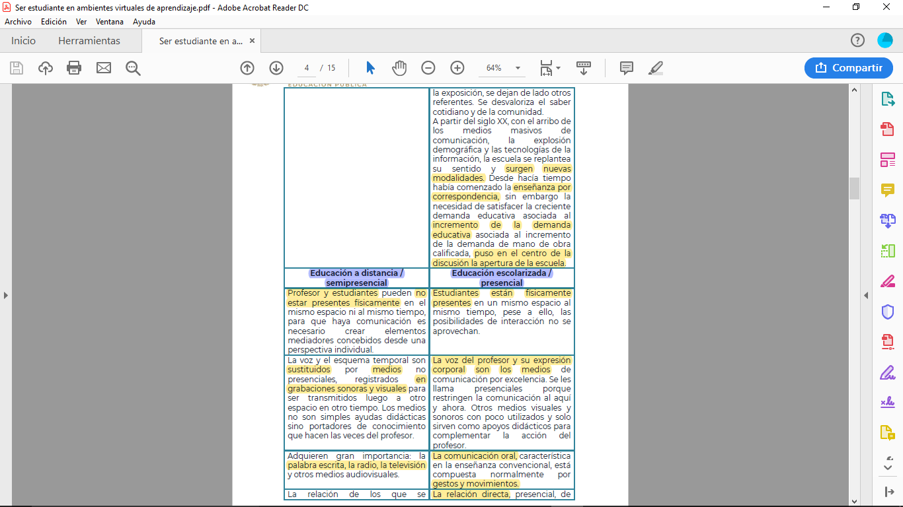Screen dimensions: 903x507
Task: Click the page number input field
Action: click(307, 68)
